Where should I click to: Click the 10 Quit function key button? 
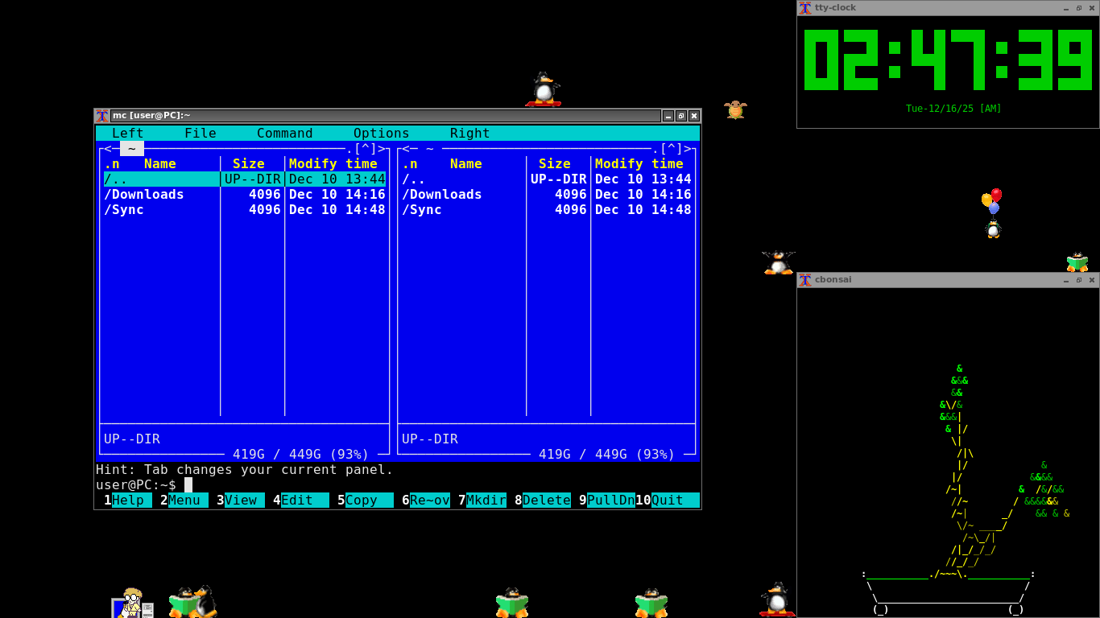668,501
